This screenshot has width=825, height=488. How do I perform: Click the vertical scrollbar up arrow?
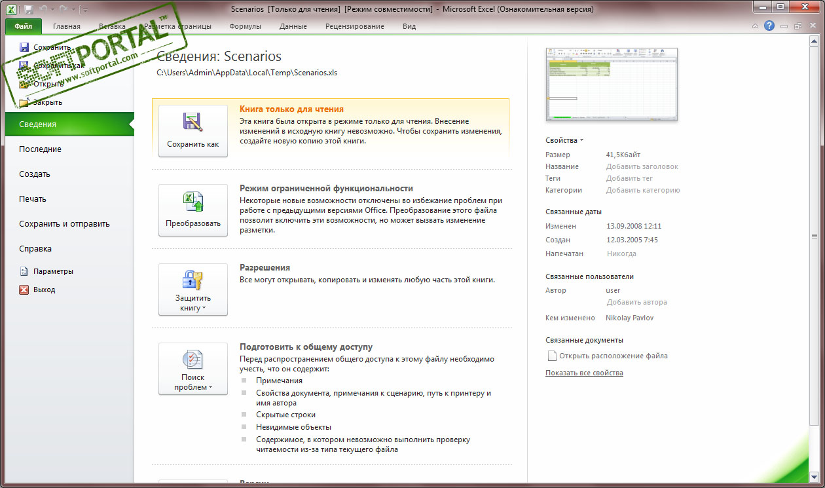pyautogui.click(x=814, y=41)
